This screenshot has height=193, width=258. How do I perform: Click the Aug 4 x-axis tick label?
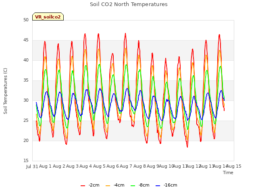tap(85, 166)
